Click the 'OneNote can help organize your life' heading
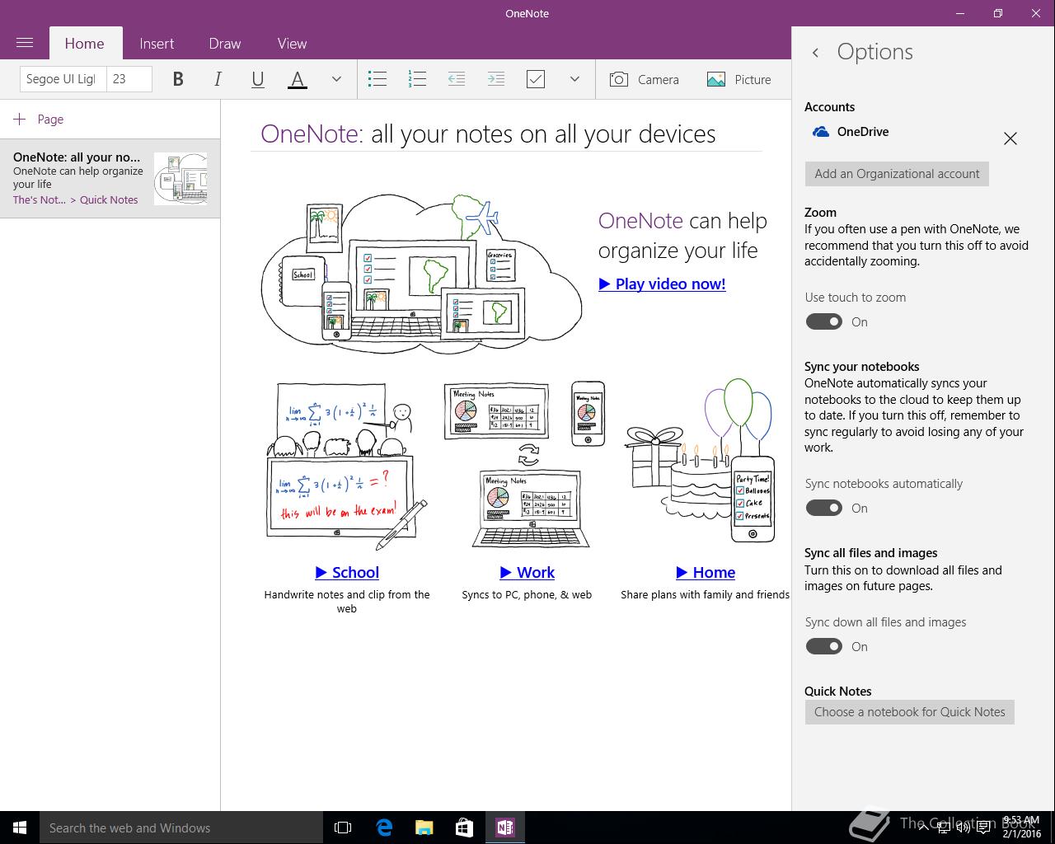Viewport: 1055px width, 844px height. [682, 236]
